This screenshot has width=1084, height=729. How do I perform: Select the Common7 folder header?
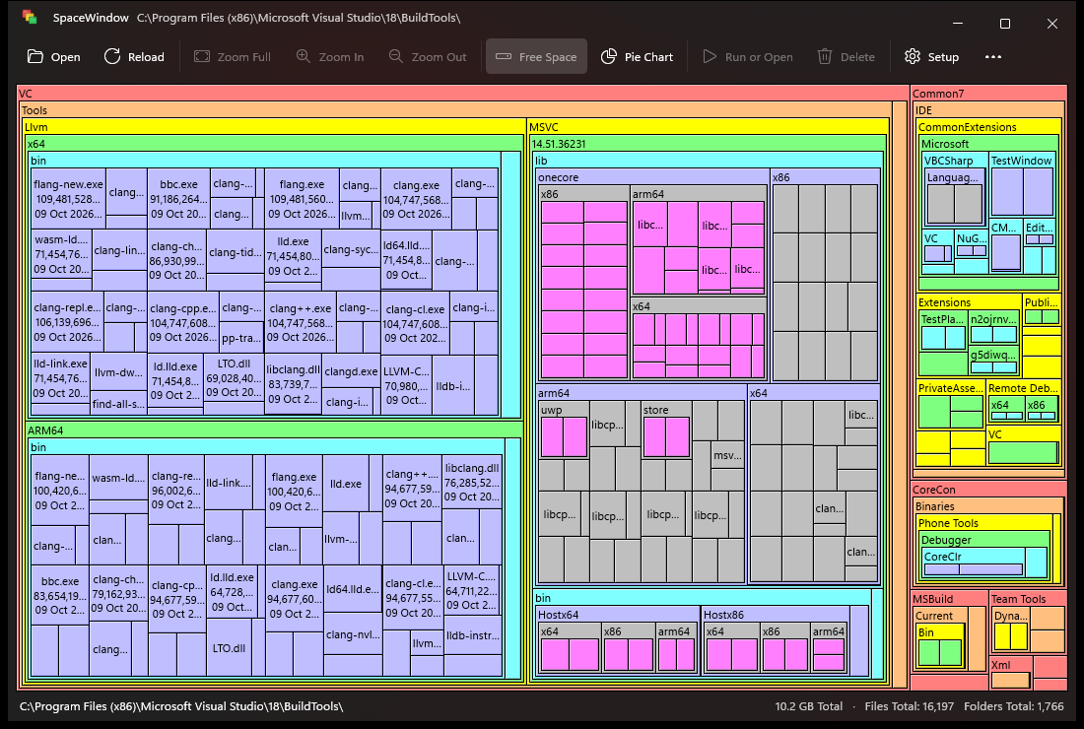point(988,94)
